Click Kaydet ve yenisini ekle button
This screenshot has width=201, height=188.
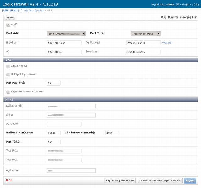pyautogui.click(x=120, y=180)
